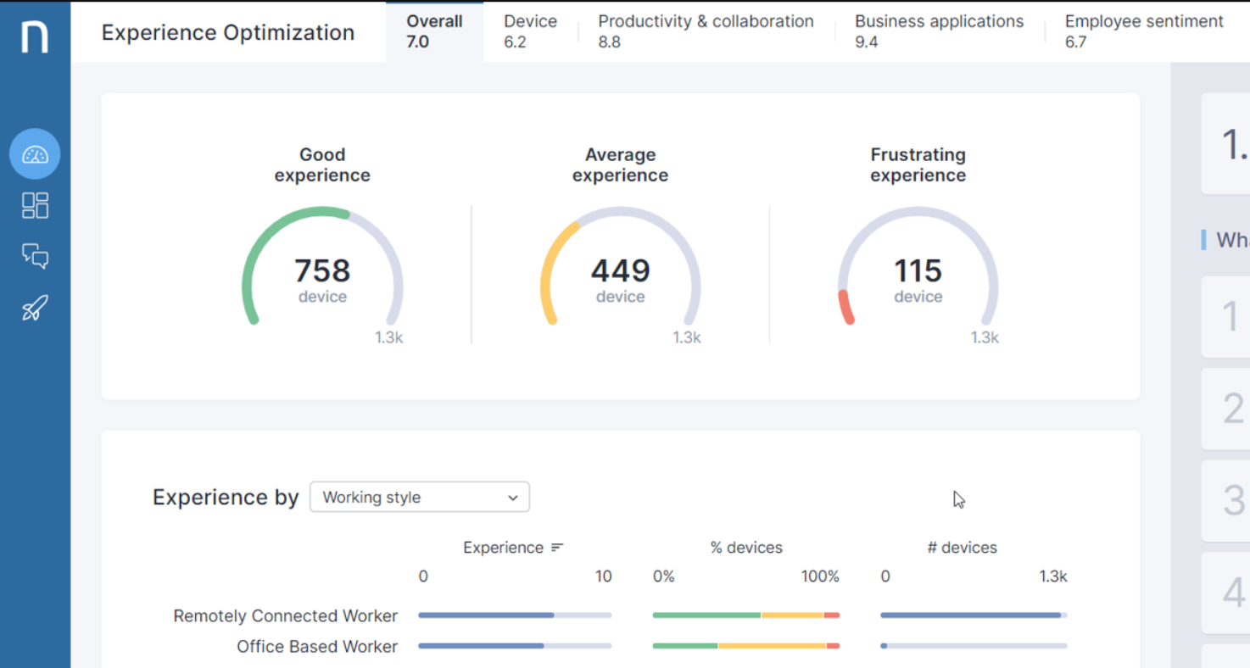1250x668 pixels.
Task: Select the Employee sentiment 6.7 tab
Action: click(x=1144, y=31)
